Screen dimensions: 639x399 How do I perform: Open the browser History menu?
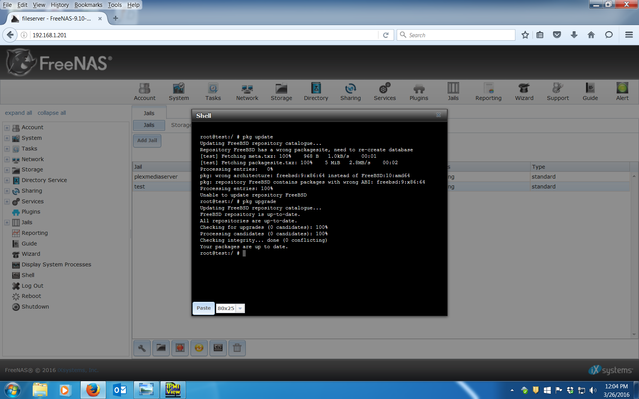coord(60,5)
